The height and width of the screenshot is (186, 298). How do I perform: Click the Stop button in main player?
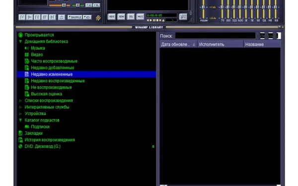click(45, 17)
